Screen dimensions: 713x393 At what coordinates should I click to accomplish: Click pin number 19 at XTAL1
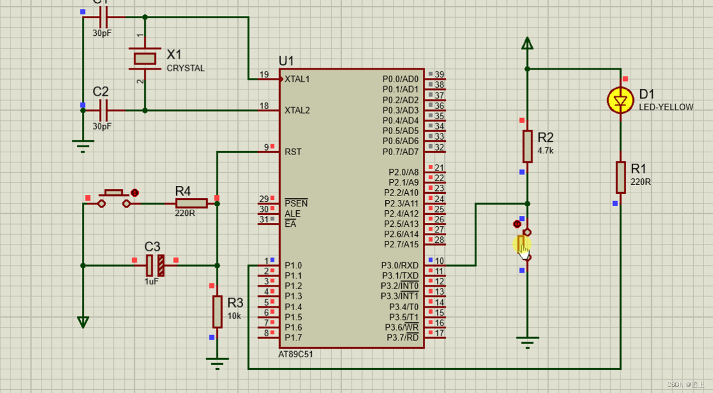coord(264,75)
